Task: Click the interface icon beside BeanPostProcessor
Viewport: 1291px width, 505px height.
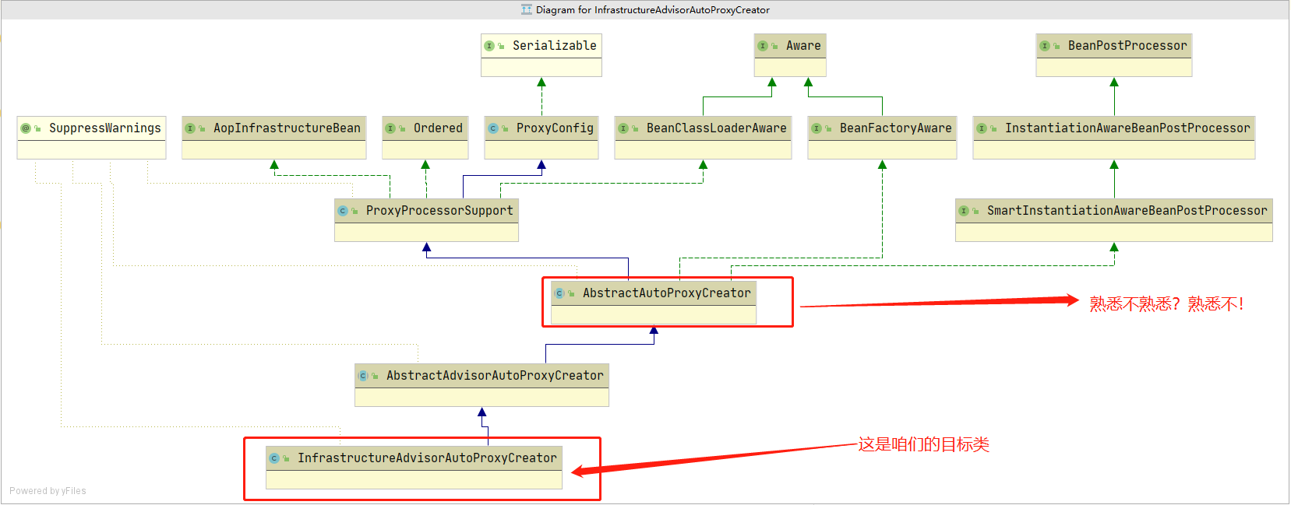Action: point(1045,46)
